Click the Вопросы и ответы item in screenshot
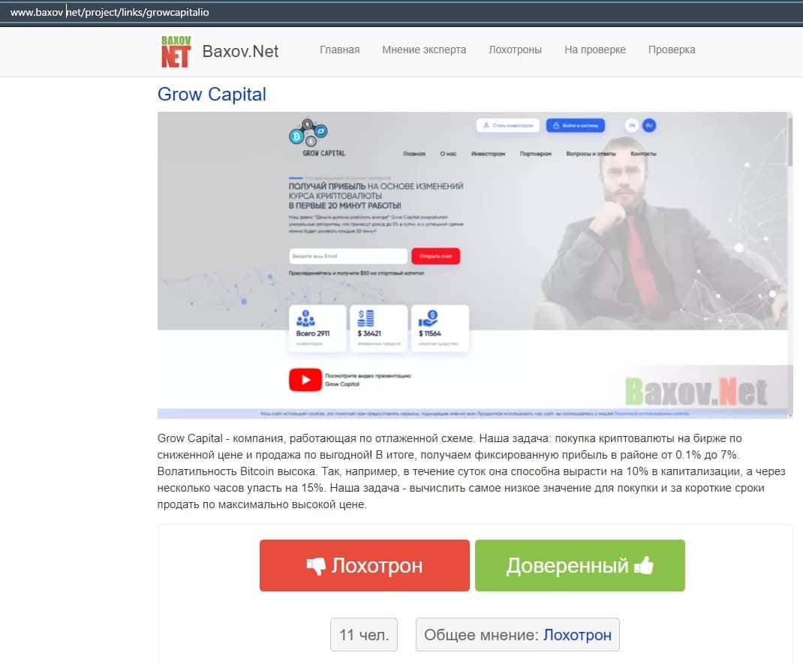Viewport: 803px width, 665px height. 591,154
